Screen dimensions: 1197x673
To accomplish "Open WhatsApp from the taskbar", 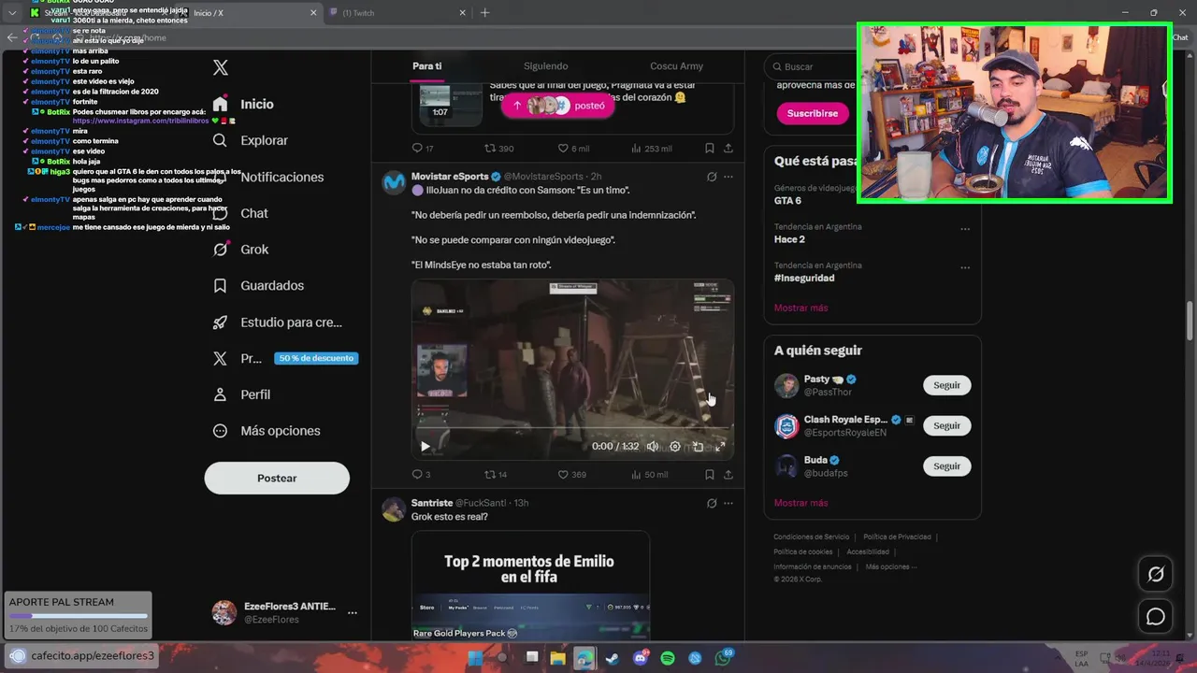I will point(723,658).
